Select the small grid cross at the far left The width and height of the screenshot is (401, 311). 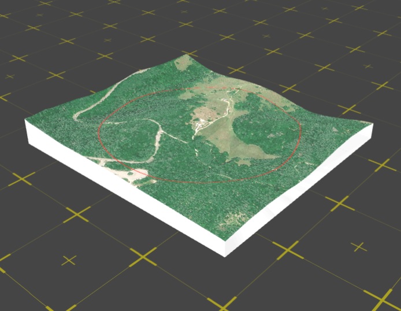[x=10, y=76]
